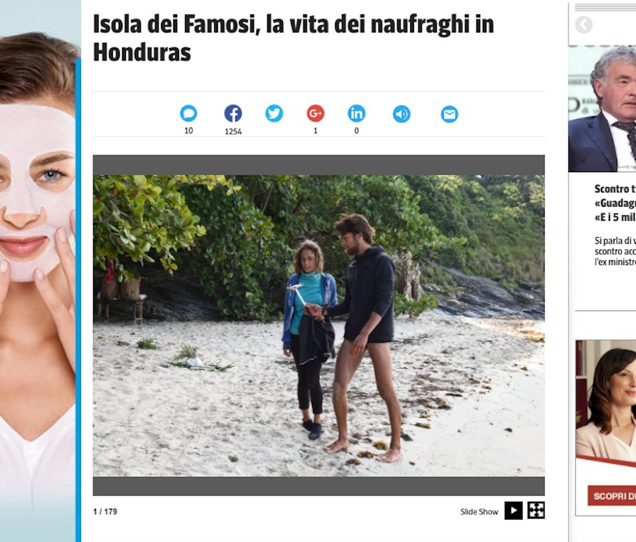Click the previous arrow in sidebar carousel

pyautogui.click(x=583, y=25)
